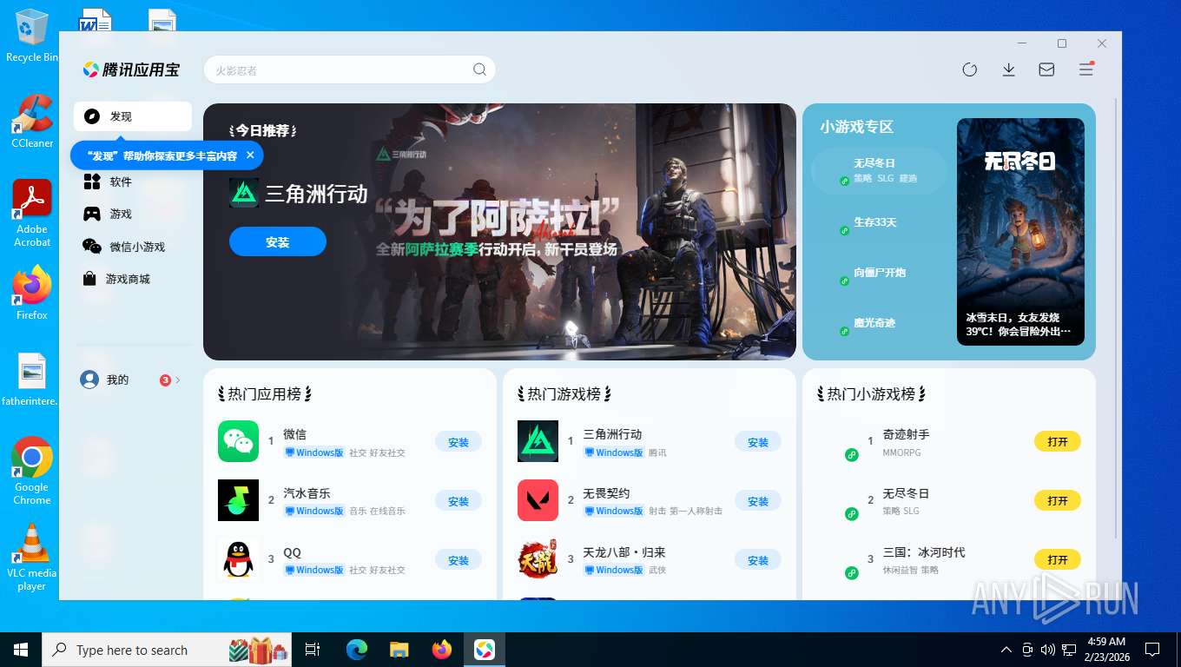
Task: Open the downloads manager icon
Action: (x=1008, y=69)
